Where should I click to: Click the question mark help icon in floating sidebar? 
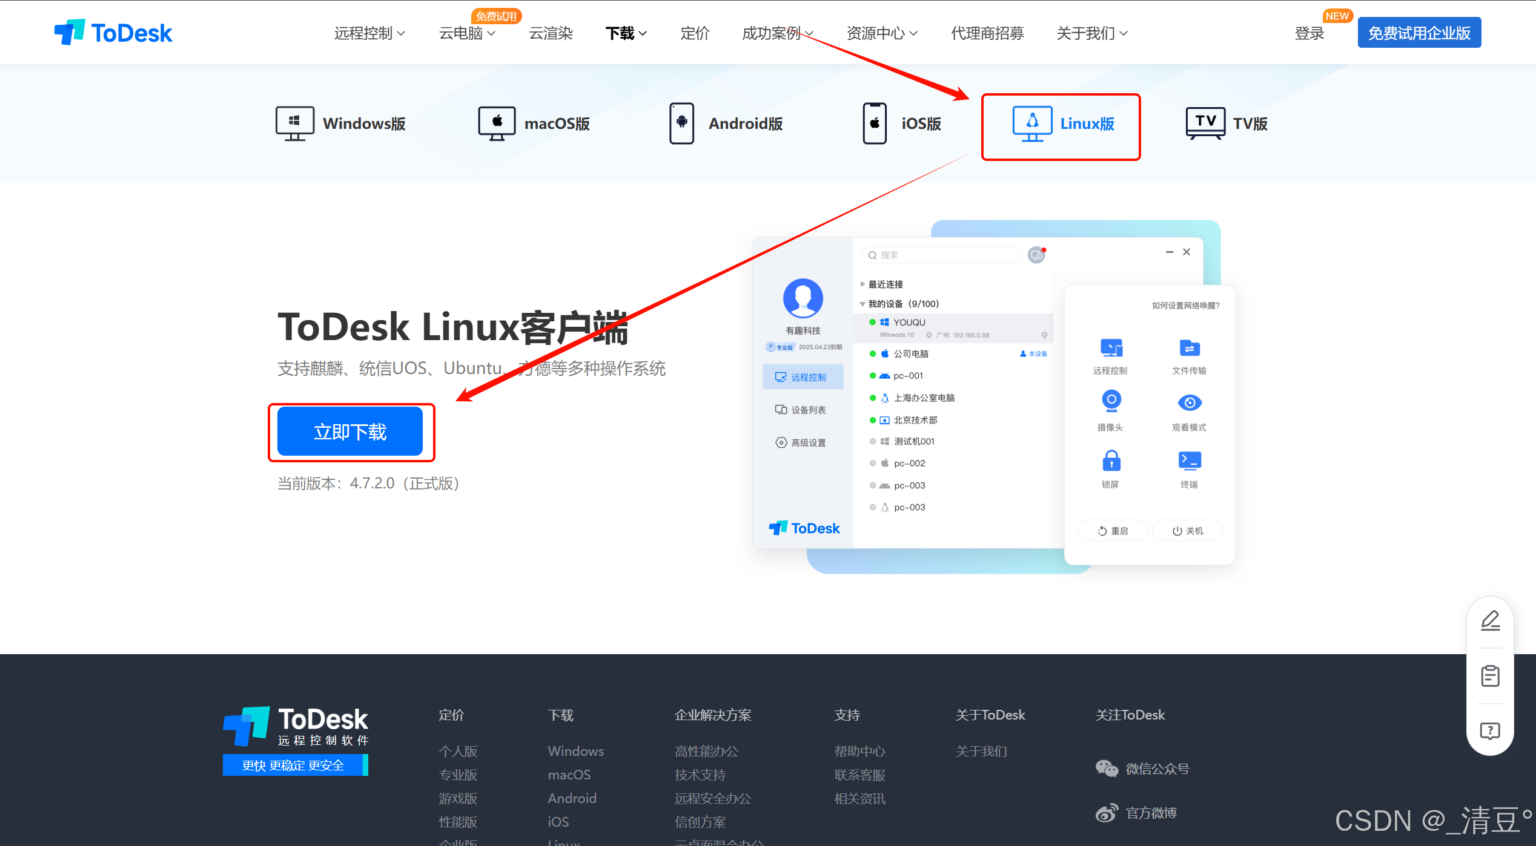tap(1490, 731)
